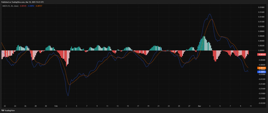
Task: Click blue MACD value -0.00892 in legend
Action: point(31,6)
